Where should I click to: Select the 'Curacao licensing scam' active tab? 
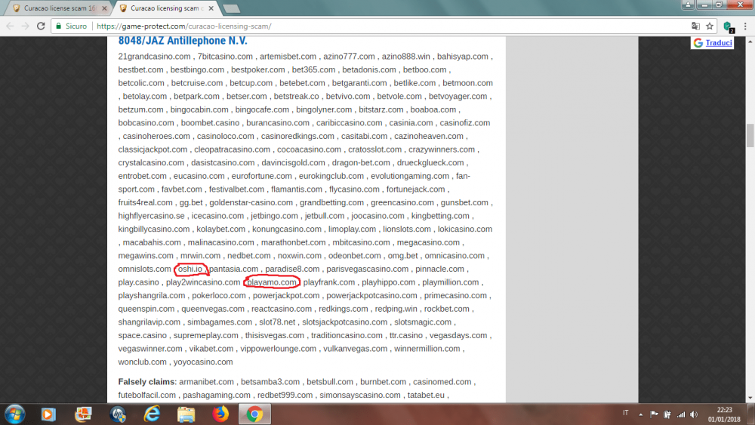(165, 8)
